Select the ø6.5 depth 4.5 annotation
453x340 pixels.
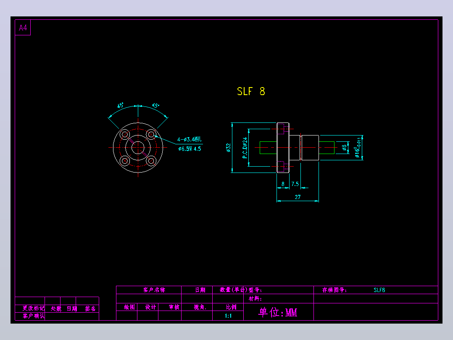[x=190, y=149]
